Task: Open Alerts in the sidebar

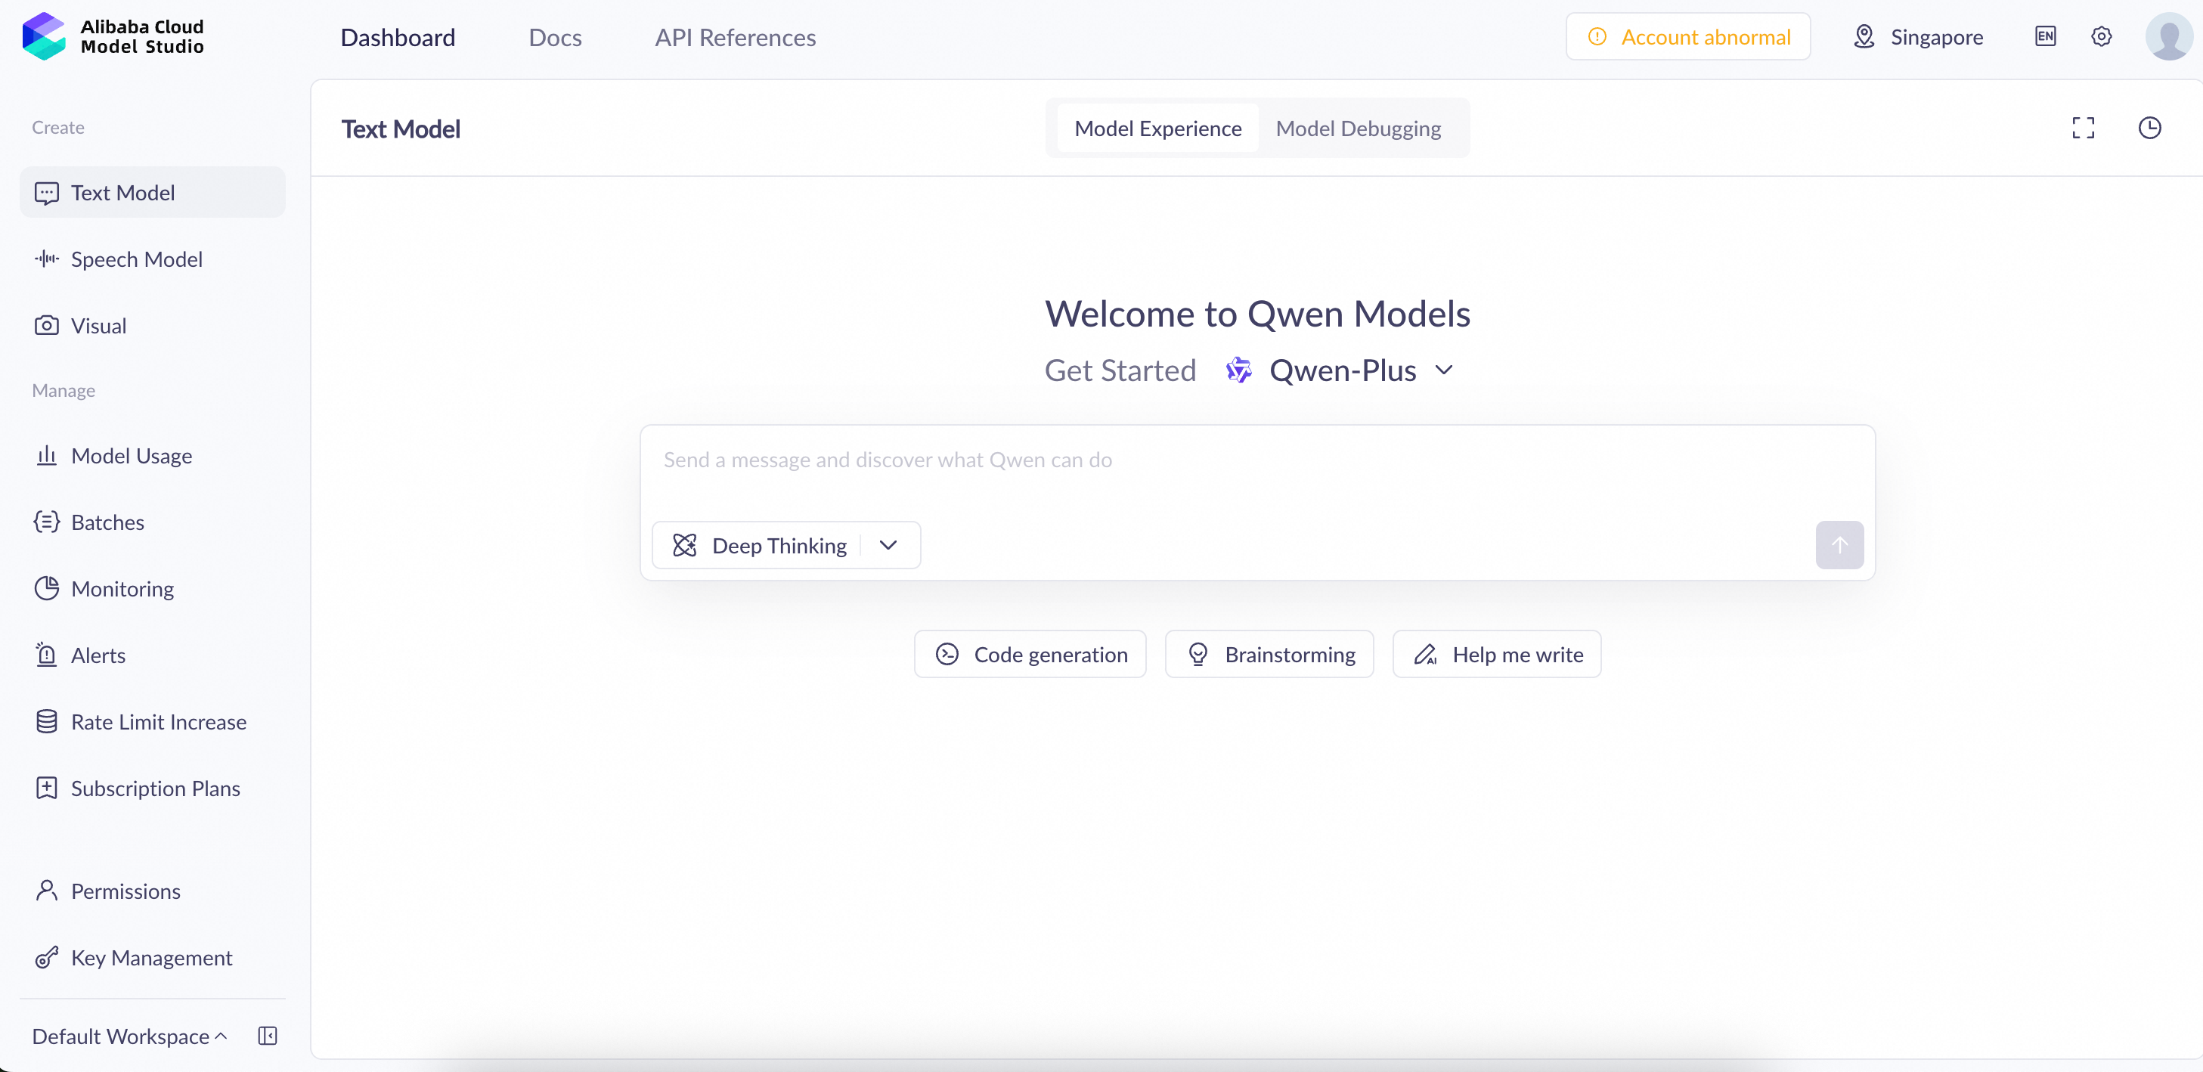Action: tap(152, 655)
